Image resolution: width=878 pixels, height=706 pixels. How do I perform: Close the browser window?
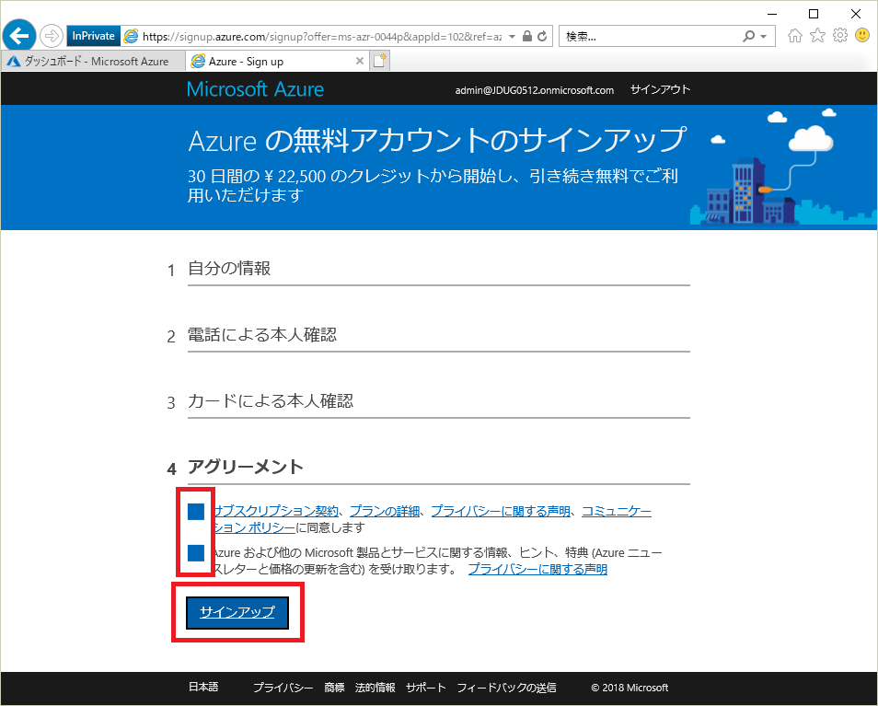[856, 14]
